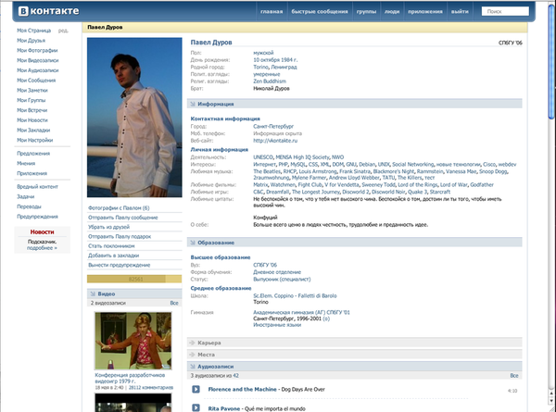The height and width of the screenshot is (412, 556).
Task: Click Florence and the Machine artist name
Action: tap(242, 390)
